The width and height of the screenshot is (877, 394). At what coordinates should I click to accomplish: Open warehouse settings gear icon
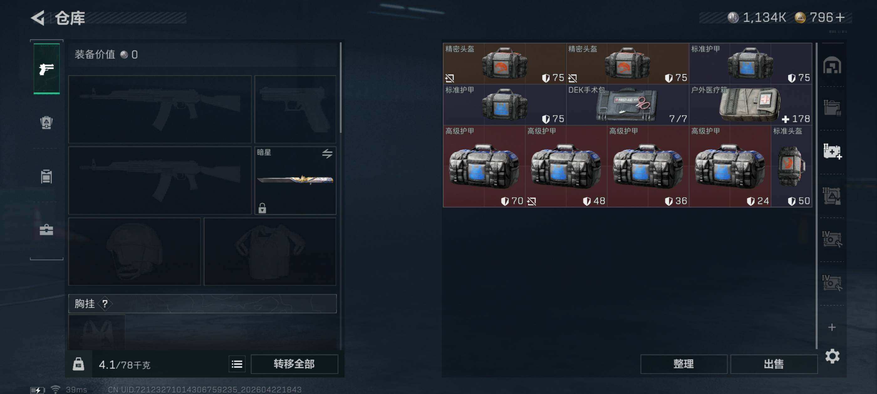832,356
